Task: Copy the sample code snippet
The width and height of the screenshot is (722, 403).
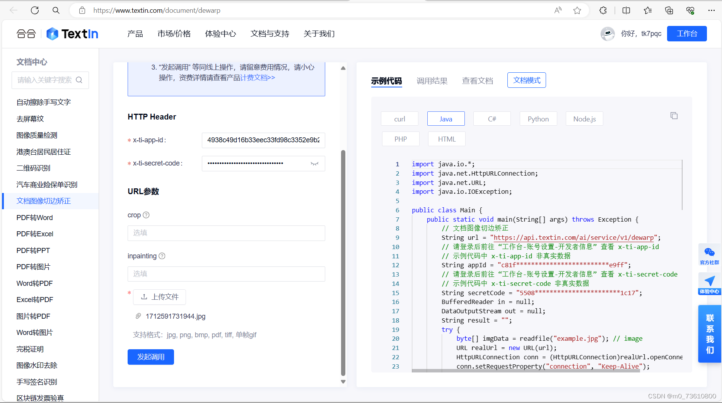Action: [674, 116]
